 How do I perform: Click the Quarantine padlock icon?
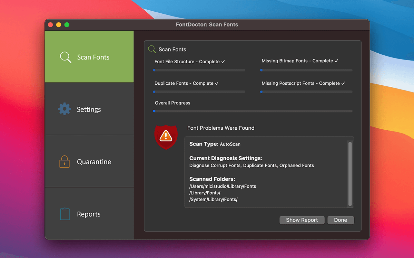click(x=65, y=161)
